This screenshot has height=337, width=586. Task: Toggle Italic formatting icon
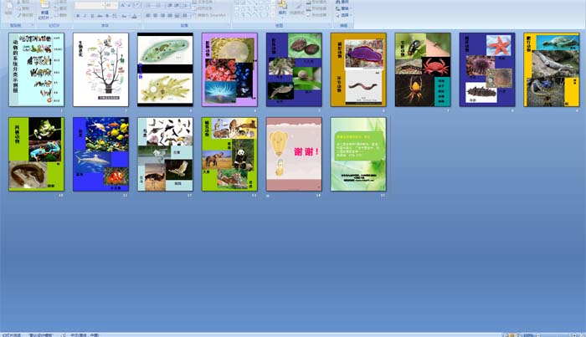(85, 16)
